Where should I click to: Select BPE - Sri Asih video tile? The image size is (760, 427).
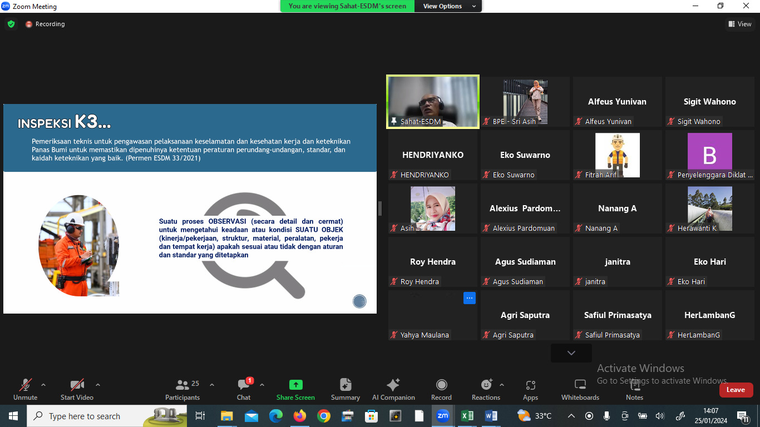[525, 102]
